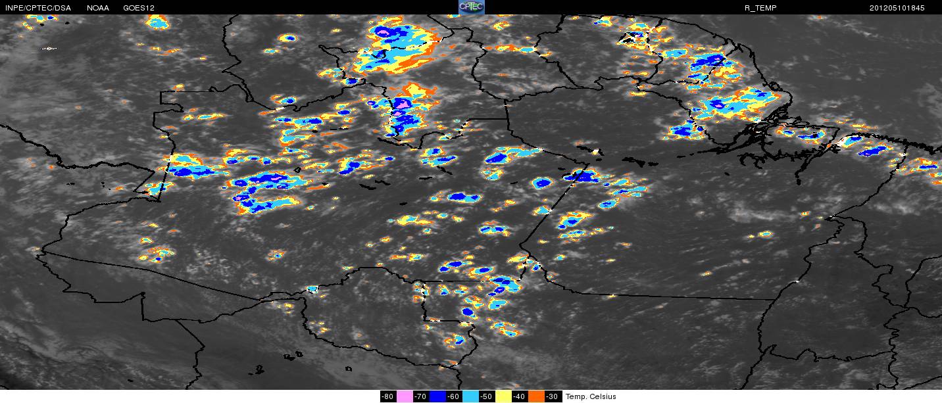Click the -50 legend value
Viewport: 942px width, 403px height.
pos(487,396)
